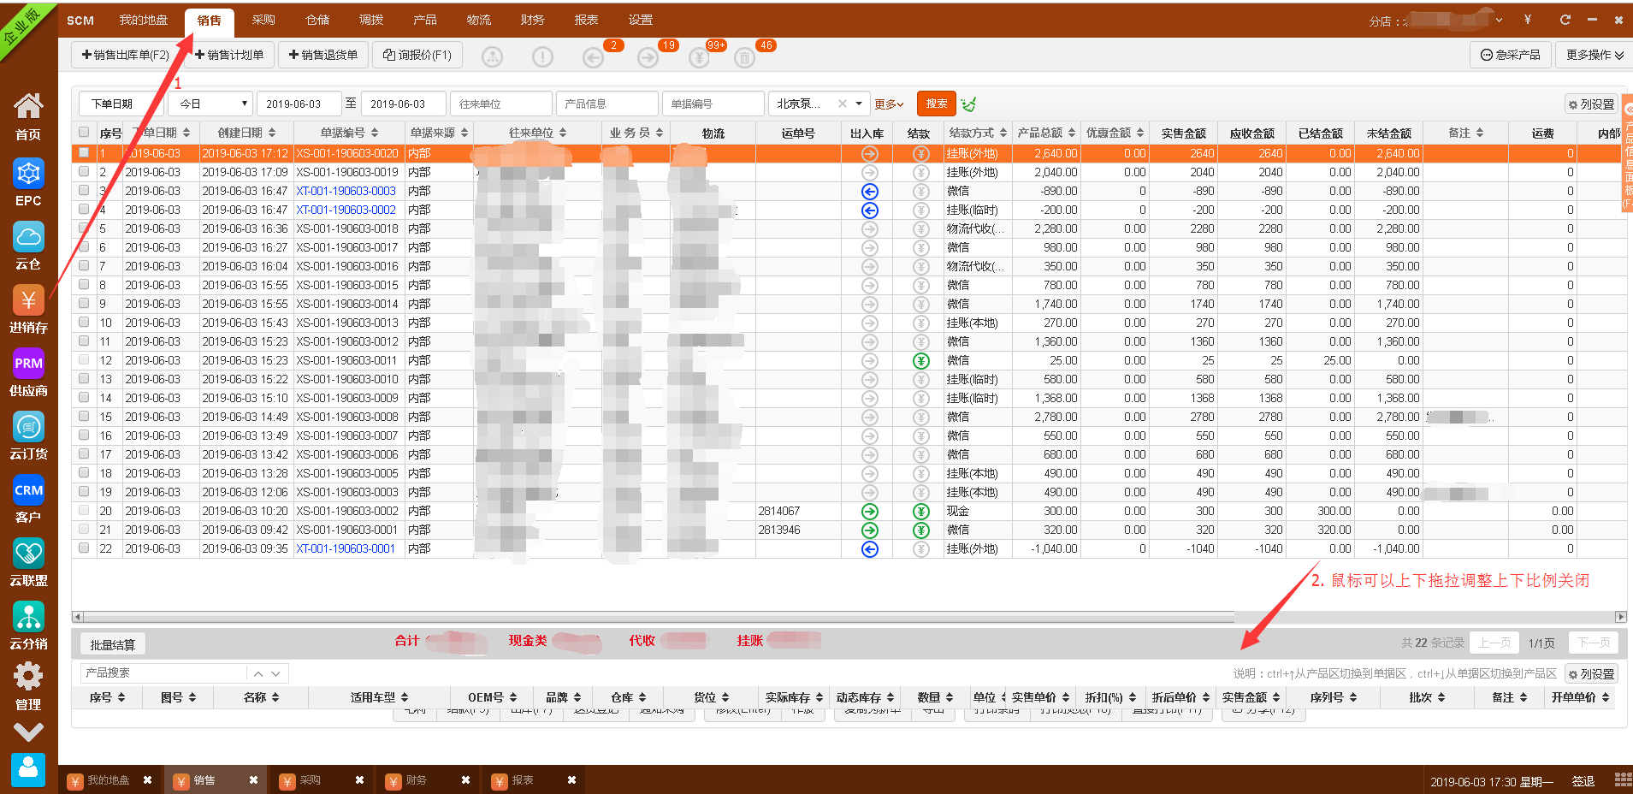Open the 报表 menu
Viewport: 1633px width, 794px height.
(x=586, y=20)
